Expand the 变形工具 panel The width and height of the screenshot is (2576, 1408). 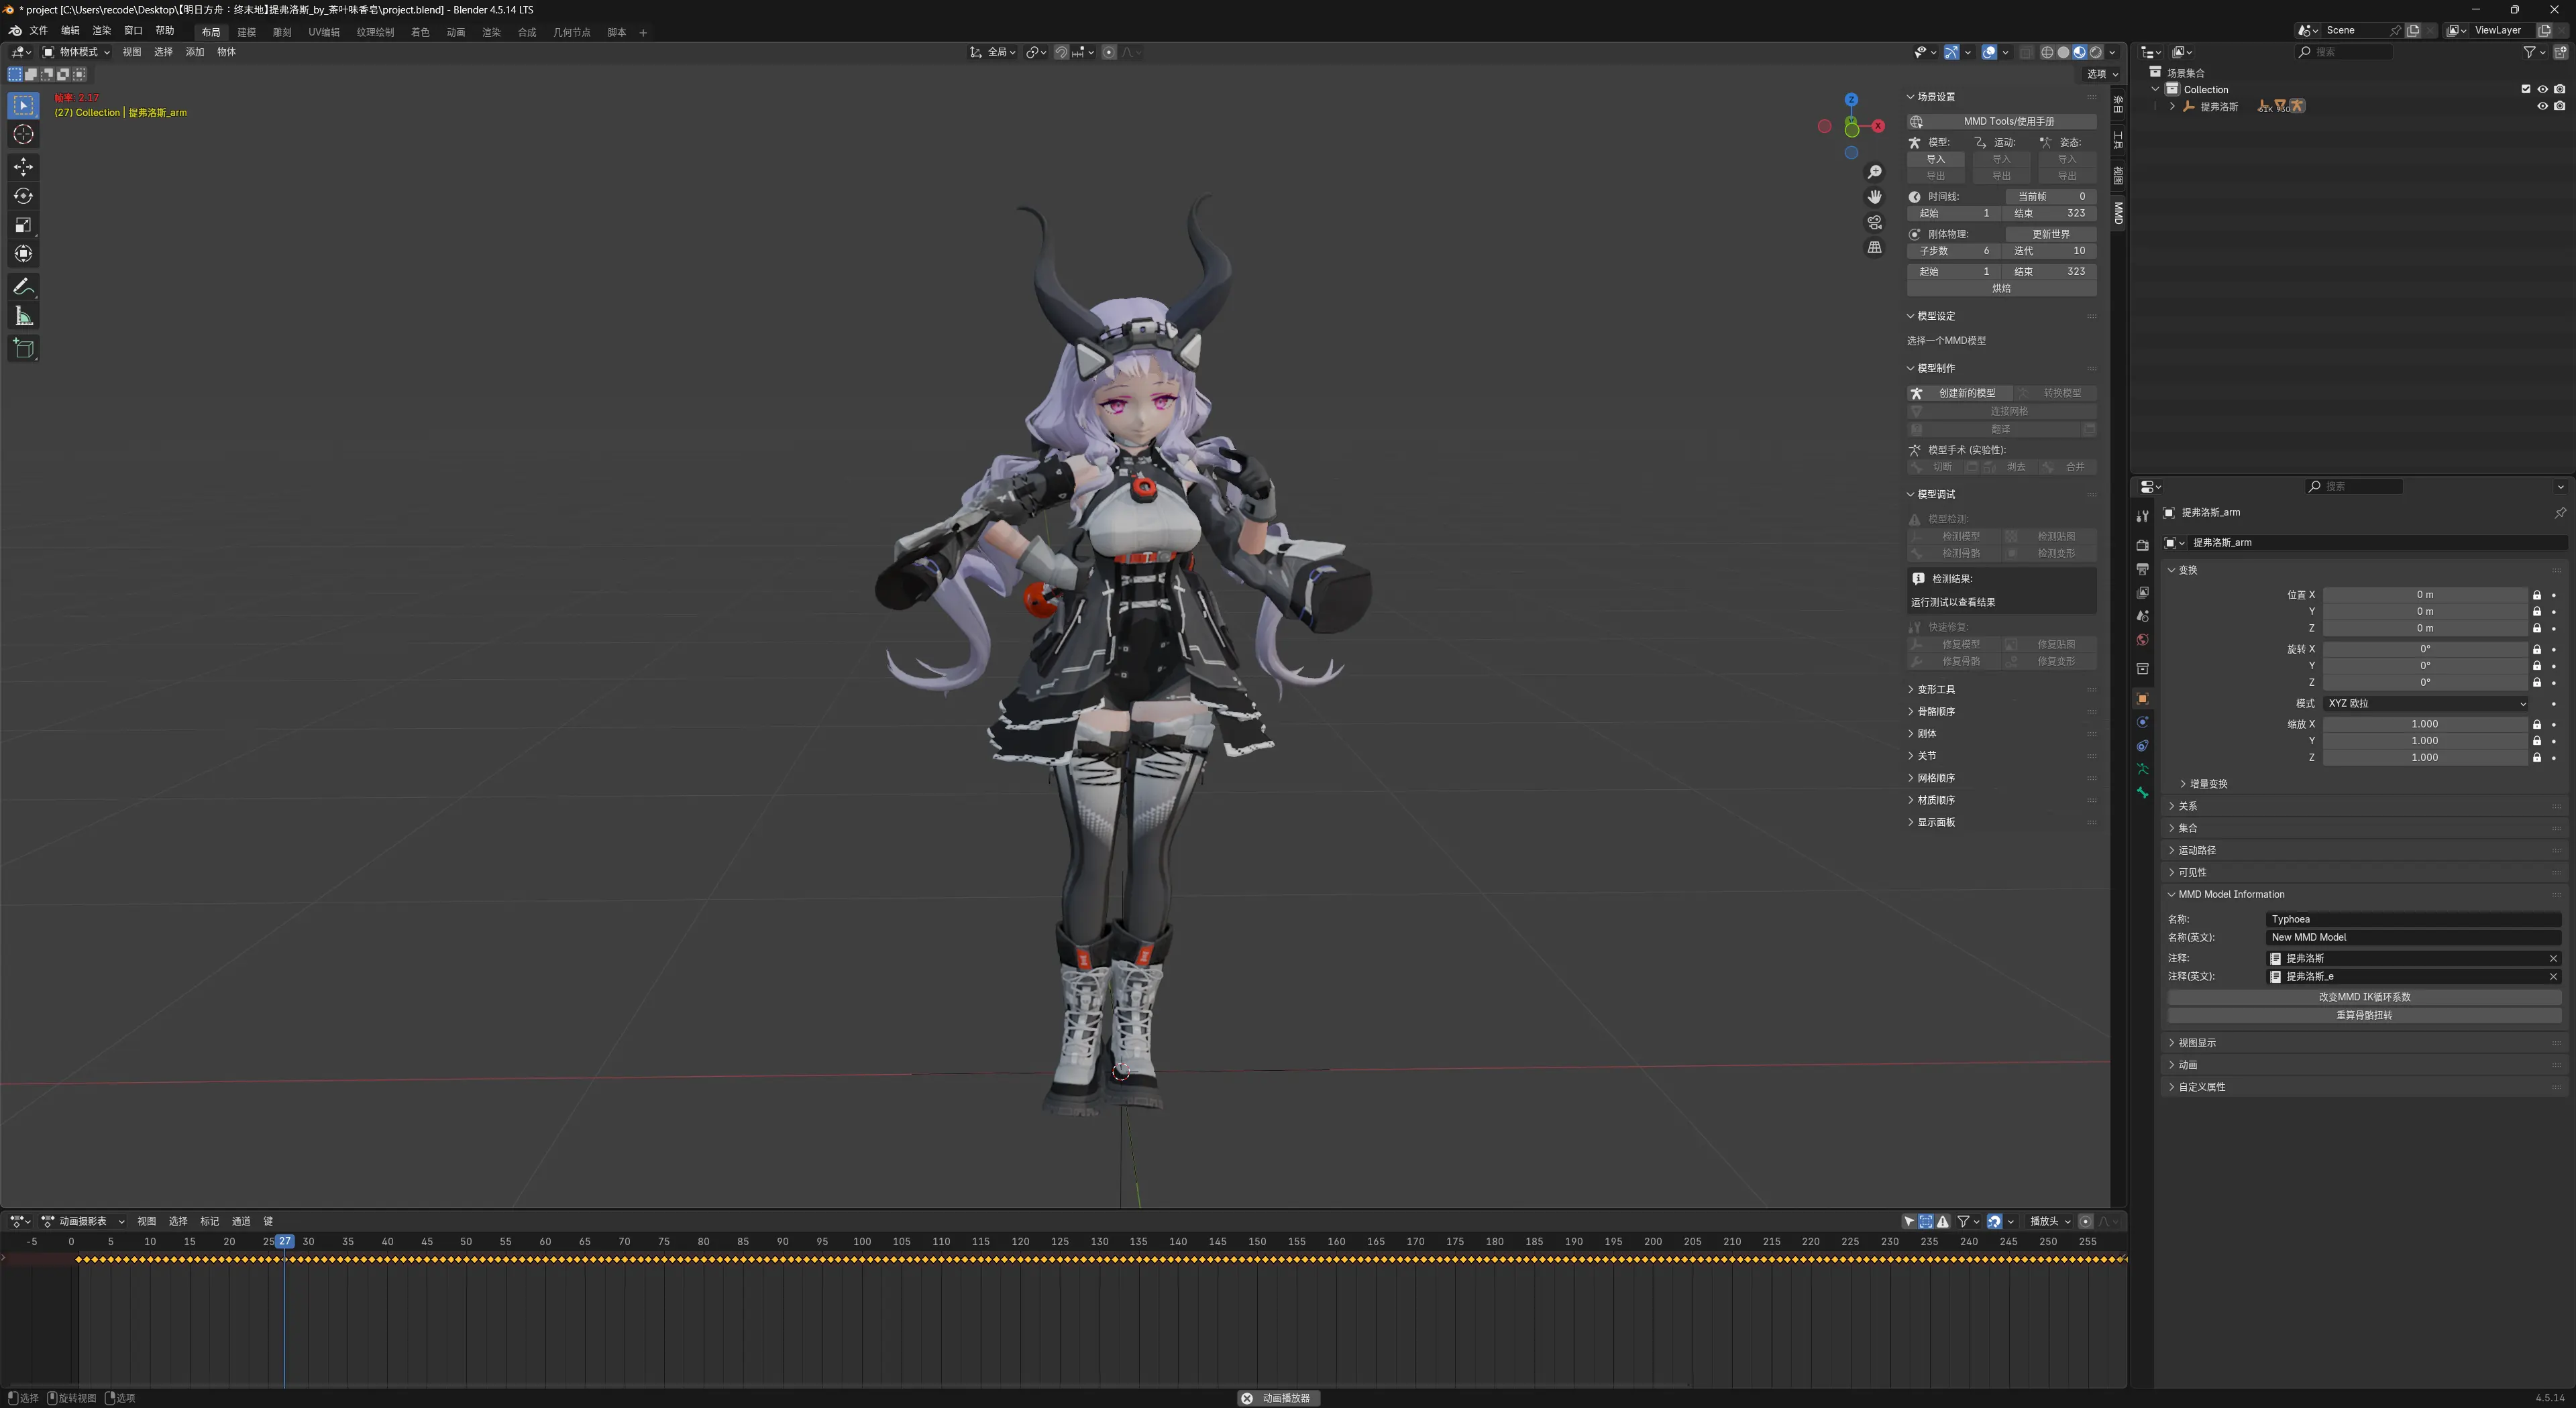point(1935,689)
